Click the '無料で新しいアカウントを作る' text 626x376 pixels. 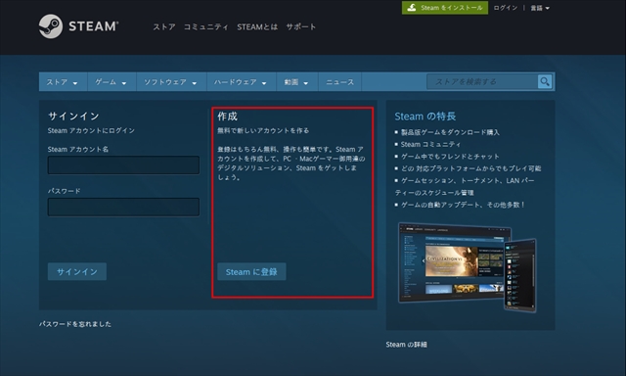pyautogui.click(x=263, y=130)
